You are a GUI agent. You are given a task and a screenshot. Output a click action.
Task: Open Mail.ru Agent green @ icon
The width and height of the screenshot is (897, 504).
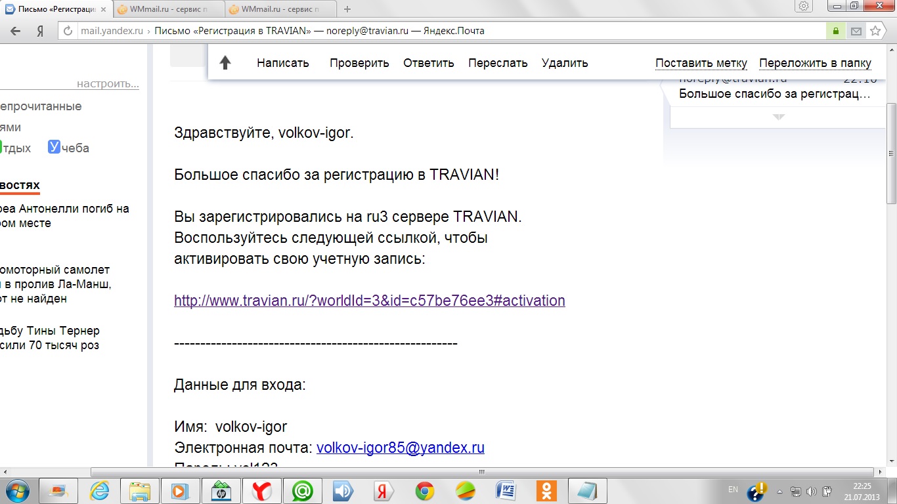(x=302, y=491)
